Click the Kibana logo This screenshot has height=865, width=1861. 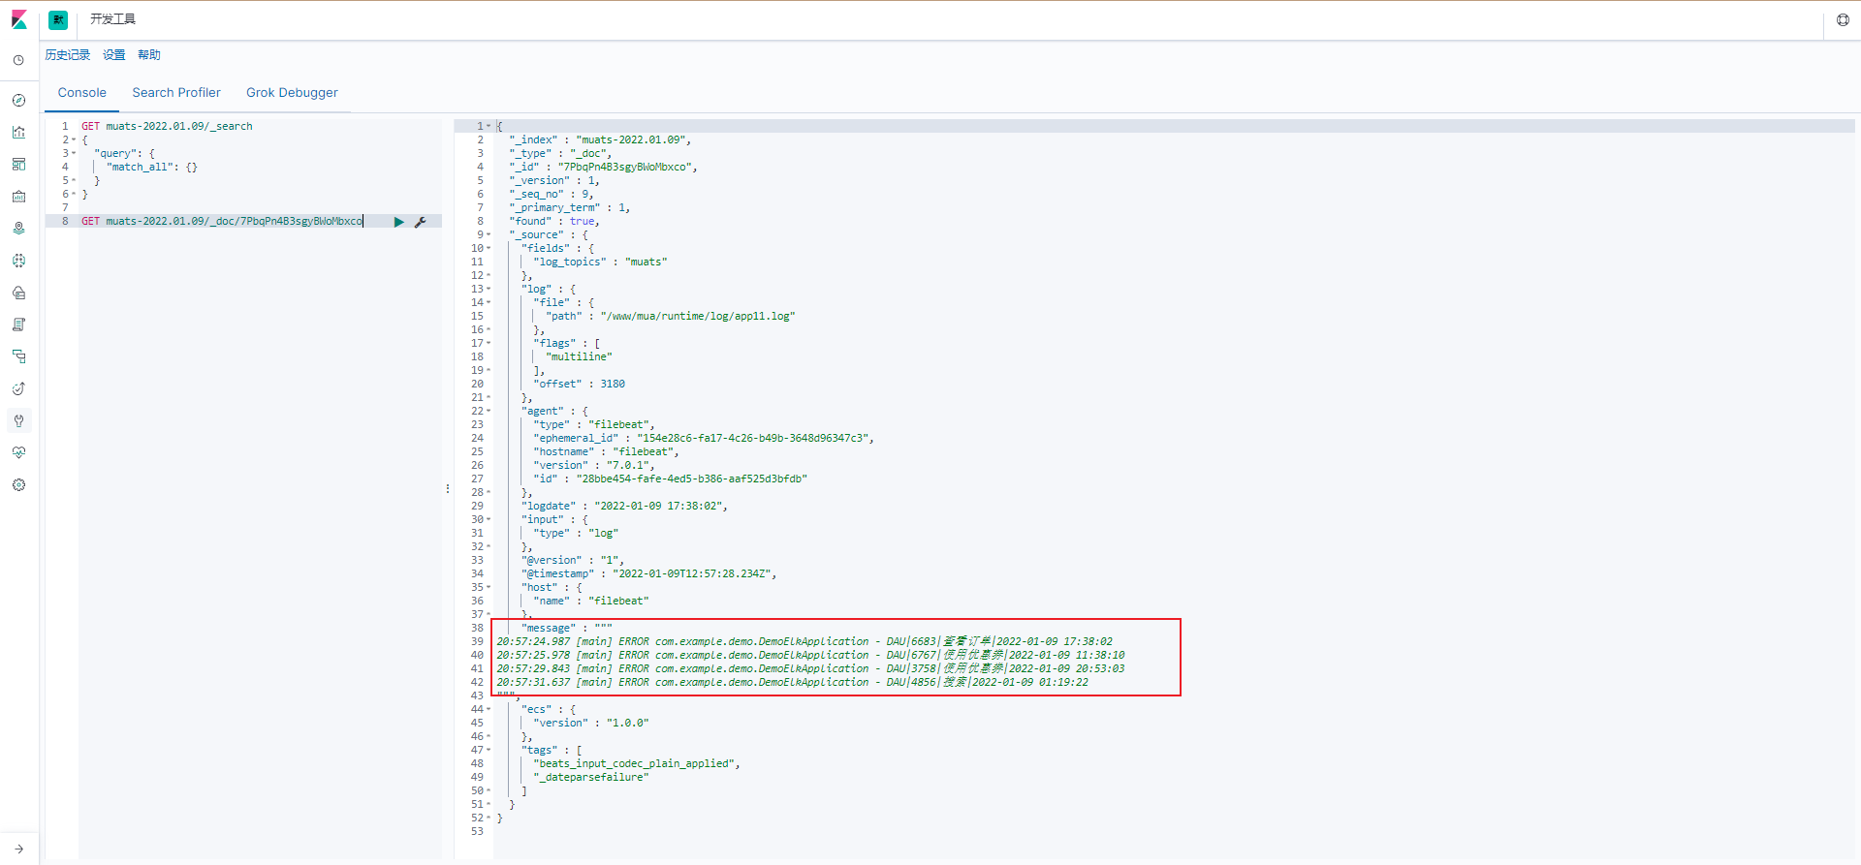tap(19, 19)
